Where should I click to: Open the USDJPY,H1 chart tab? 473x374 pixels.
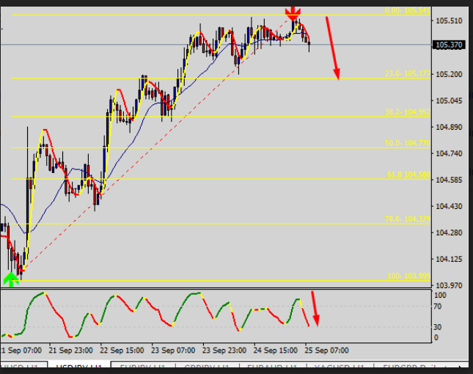78,367
